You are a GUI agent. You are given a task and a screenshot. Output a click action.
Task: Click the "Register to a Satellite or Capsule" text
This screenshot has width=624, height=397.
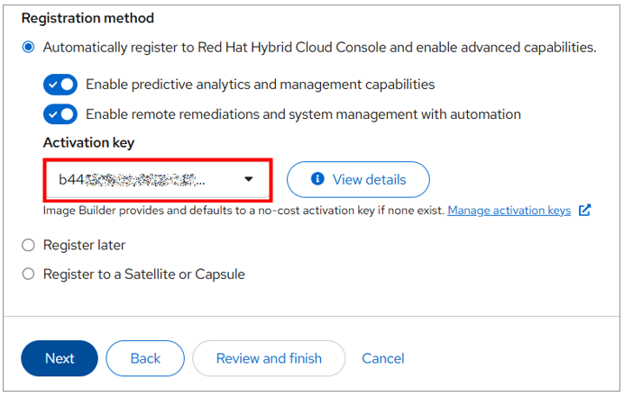pyautogui.click(x=144, y=274)
